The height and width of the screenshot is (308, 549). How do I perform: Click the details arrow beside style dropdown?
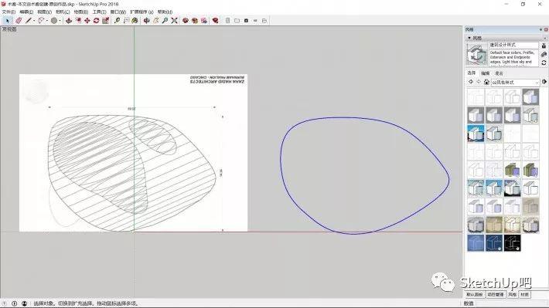point(544,82)
